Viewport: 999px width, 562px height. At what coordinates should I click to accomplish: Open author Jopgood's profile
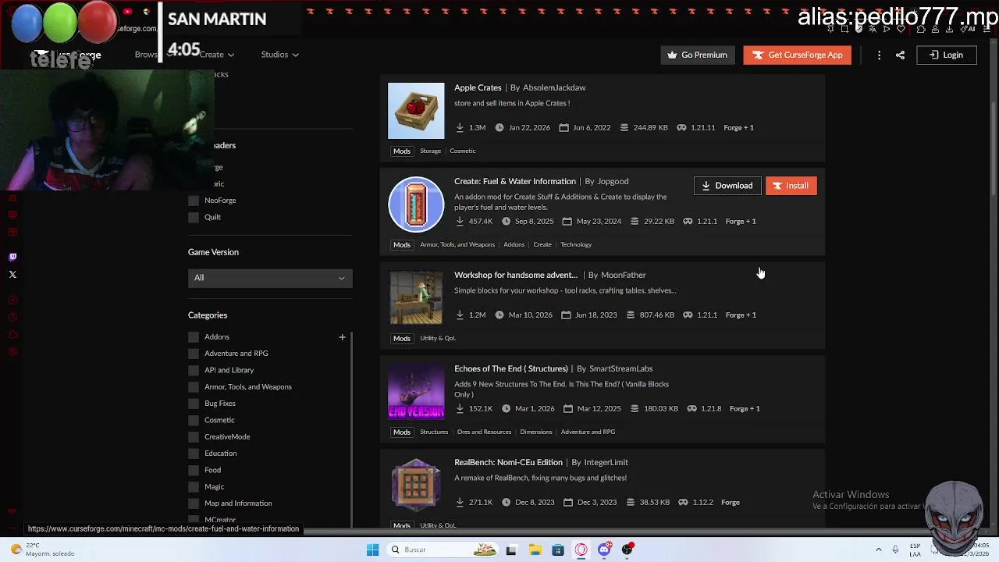613,181
